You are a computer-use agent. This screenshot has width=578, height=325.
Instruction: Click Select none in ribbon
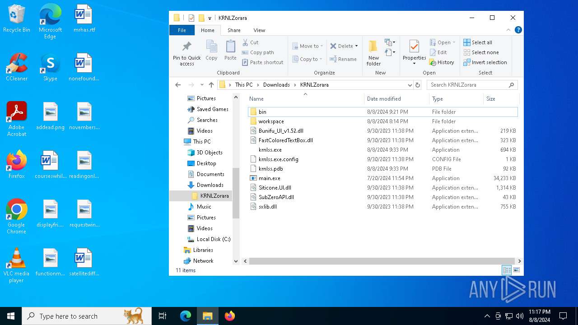click(x=481, y=52)
